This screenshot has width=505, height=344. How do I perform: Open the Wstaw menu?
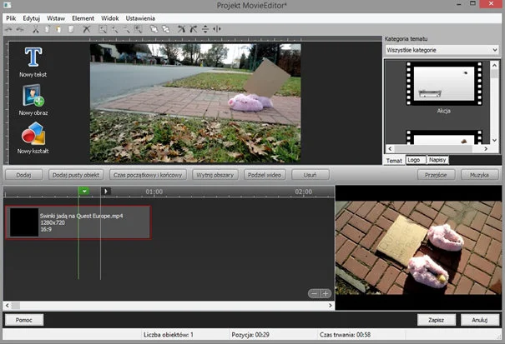click(x=56, y=18)
